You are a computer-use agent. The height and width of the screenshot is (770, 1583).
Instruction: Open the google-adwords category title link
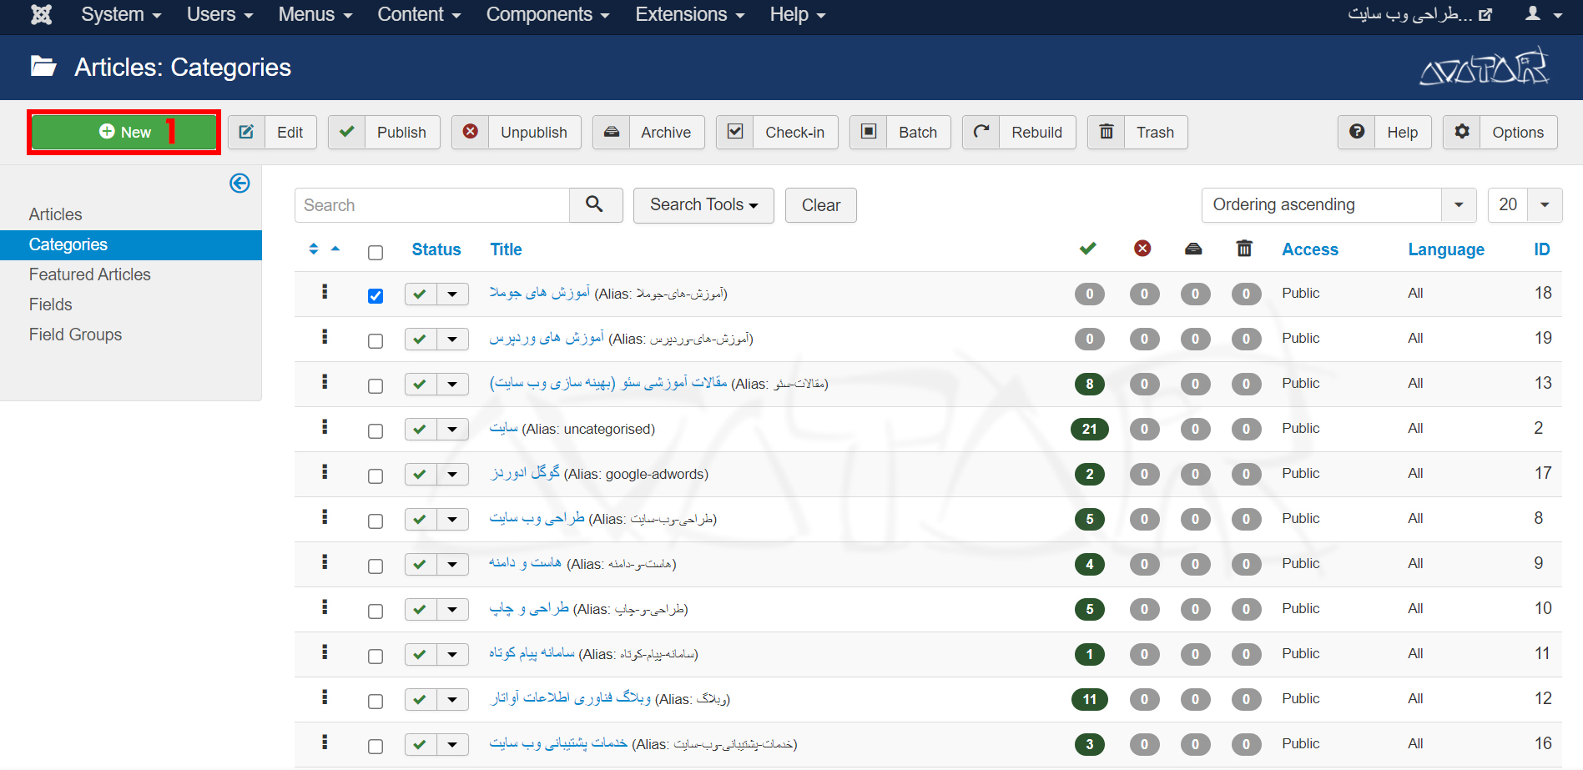point(525,473)
